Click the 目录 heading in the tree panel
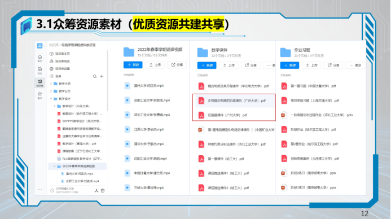 58,76
